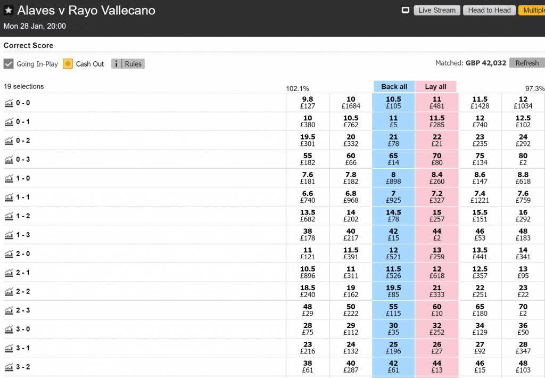Open the chart icon for 0 - 3
This screenshot has height=378, width=545.
tap(9, 160)
